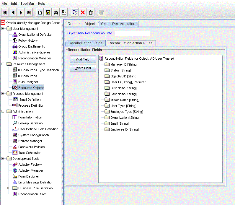The image size is (235, 205).
Task: Click the binoculars Find toolbar icon
Action: coord(56,12)
